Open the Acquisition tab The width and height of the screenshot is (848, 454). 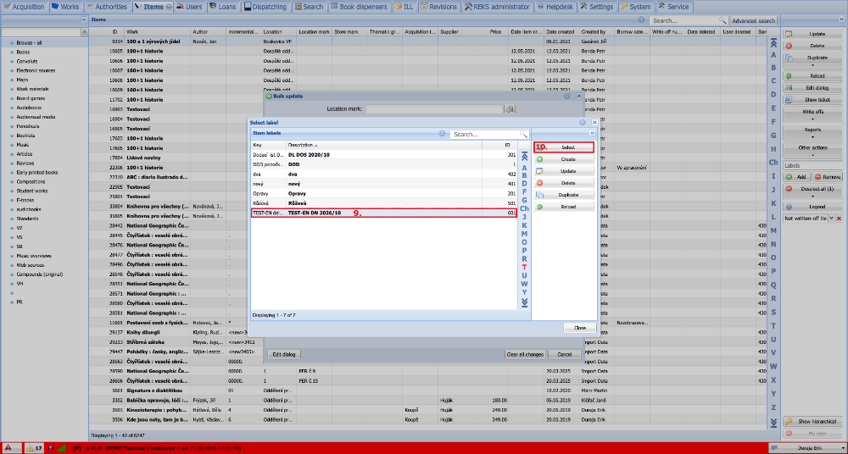(x=25, y=7)
